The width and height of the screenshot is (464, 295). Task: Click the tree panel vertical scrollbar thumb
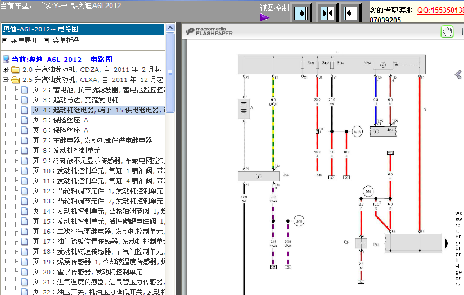(x=170, y=72)
